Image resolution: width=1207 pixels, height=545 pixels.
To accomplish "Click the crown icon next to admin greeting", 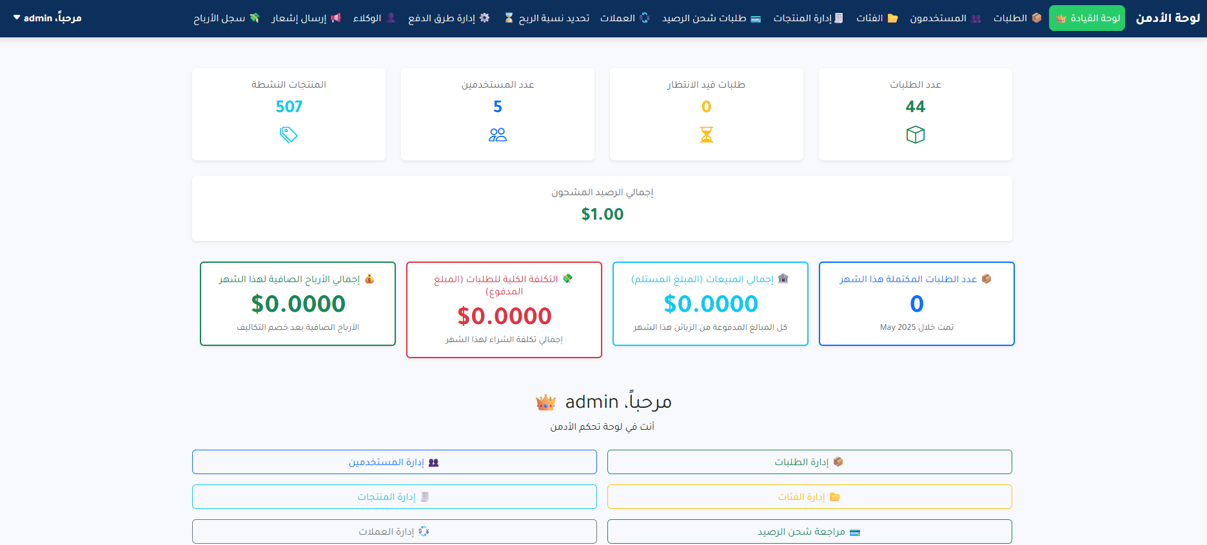I will [x=545, y=403].
